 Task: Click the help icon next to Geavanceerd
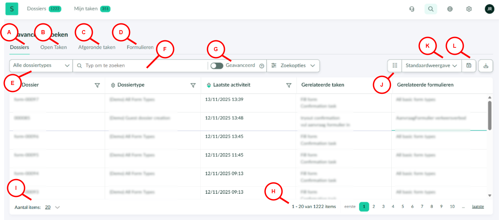(262, 66)
